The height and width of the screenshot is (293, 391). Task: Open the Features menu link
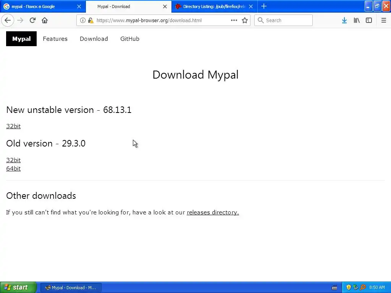(55, 39)
